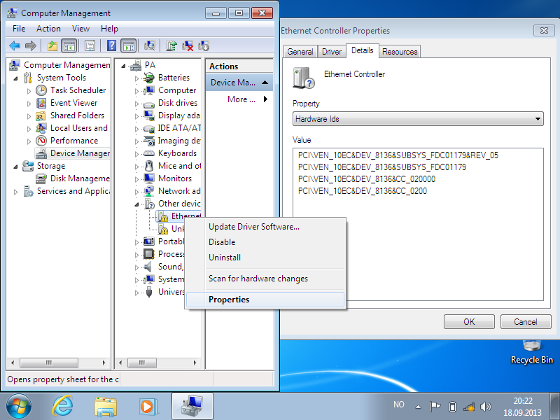Click the Batteries device icon

148,78
